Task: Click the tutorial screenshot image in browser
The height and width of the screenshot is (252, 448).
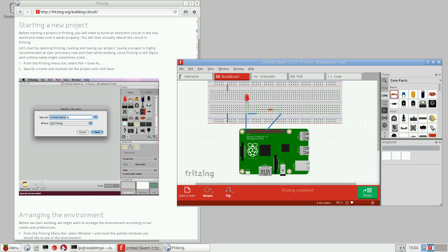Action: tap(89, 137)
